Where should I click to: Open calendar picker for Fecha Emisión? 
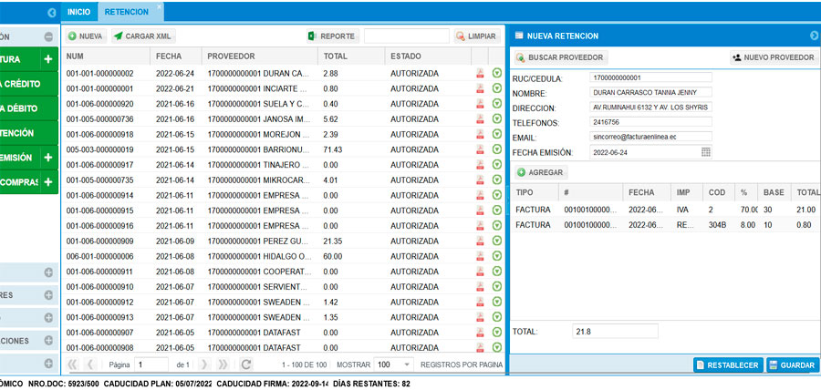coord(705,152)
